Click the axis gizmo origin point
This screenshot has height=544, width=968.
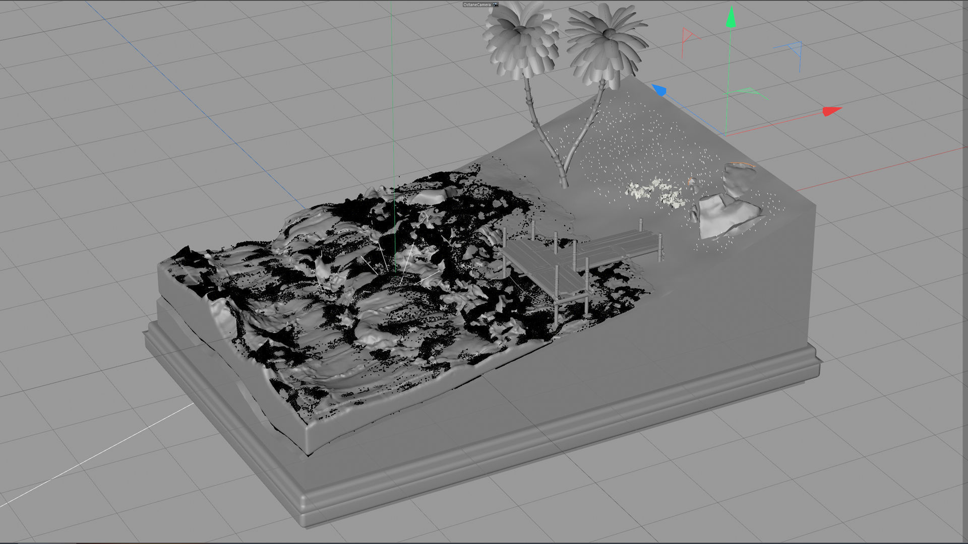(x=726, y=134)
